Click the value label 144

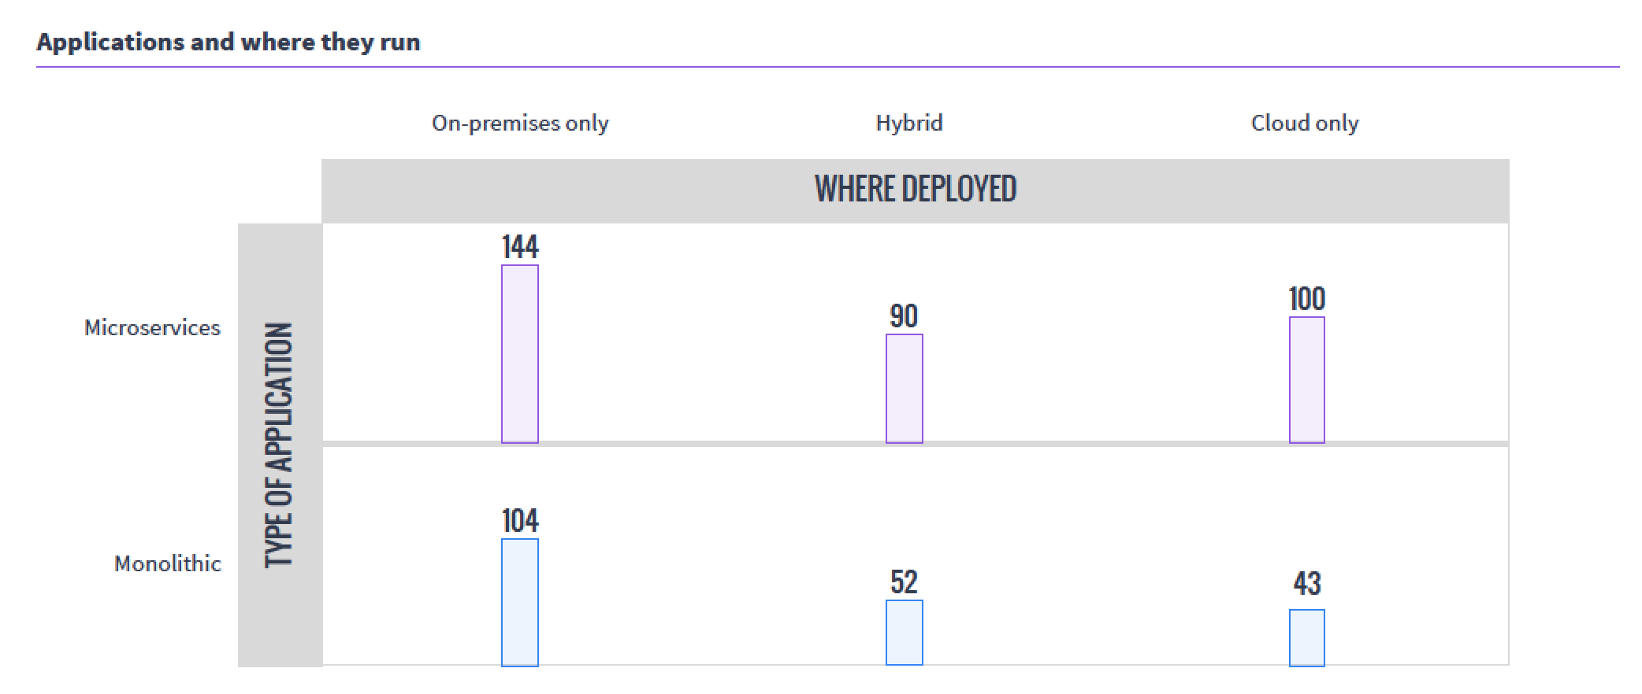[x=520, y=248]
